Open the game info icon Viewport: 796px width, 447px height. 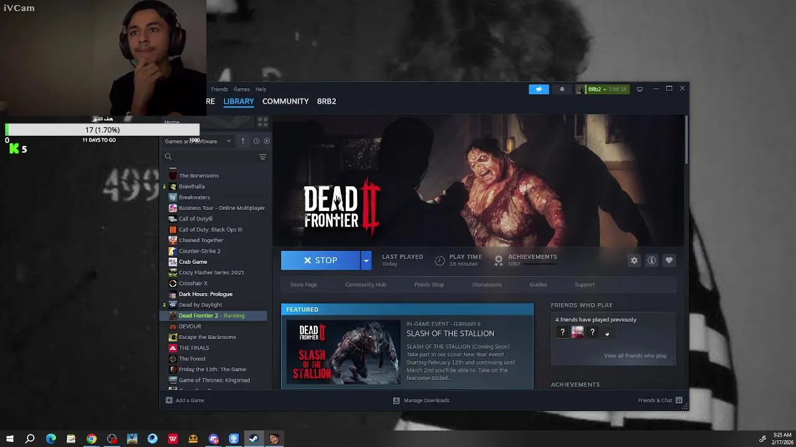click(652, 261)
